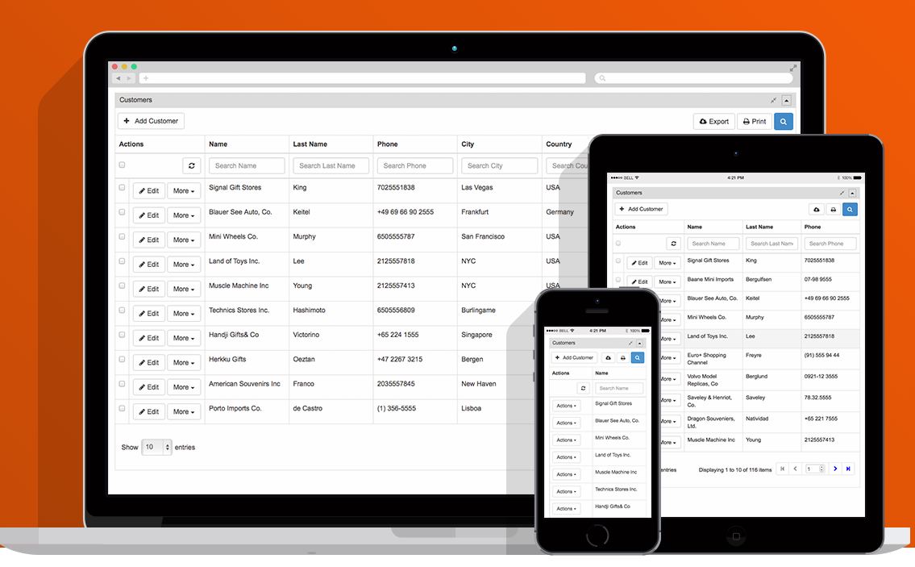915x567 pixels.
Task: Go to the next page on the tablet
Action: (835, 469)
